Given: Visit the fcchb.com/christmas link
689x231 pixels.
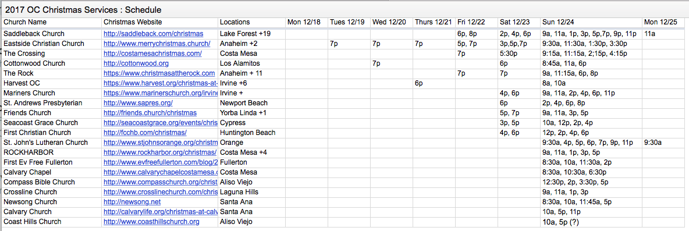Looking at the screenshot, I should pyautogui.click(x=145, y=133).
